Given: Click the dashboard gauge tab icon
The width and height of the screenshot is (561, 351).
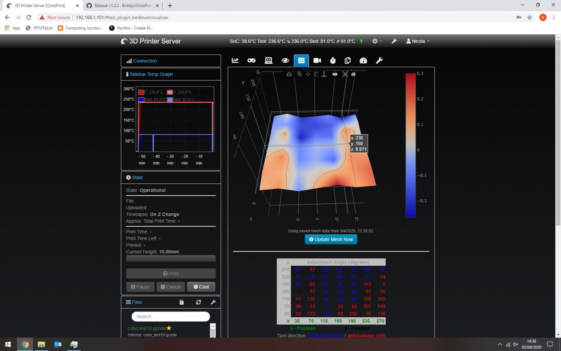Looking at the screenshot, I should coord(363,61).
